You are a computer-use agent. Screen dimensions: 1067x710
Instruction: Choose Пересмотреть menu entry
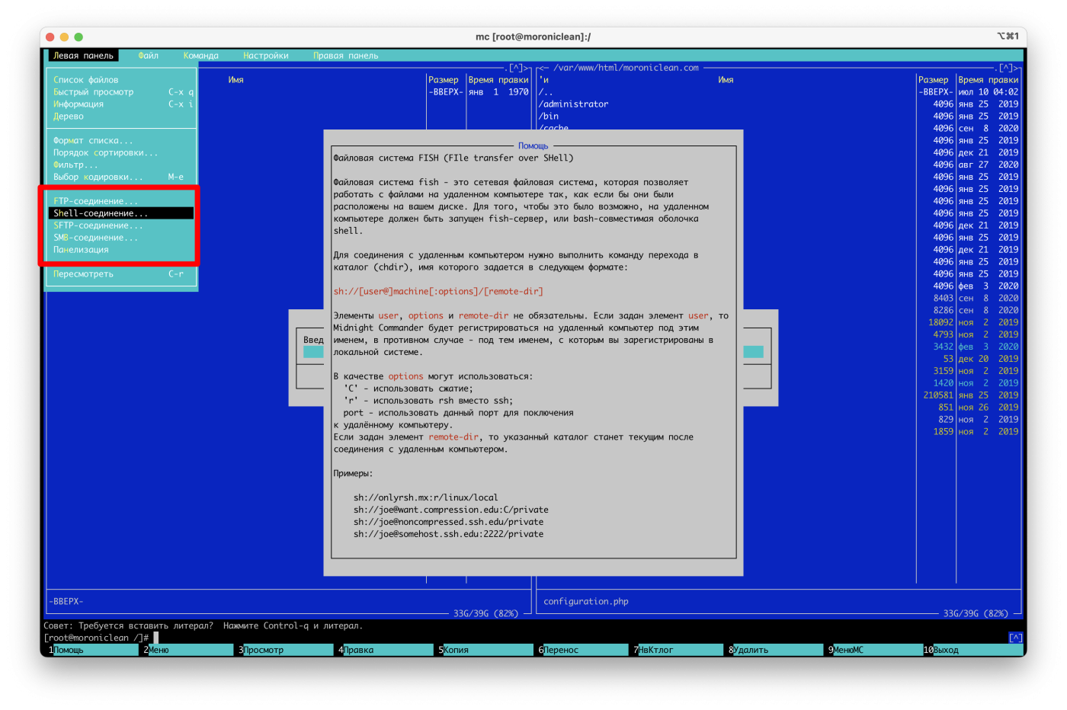pos(122,274)
